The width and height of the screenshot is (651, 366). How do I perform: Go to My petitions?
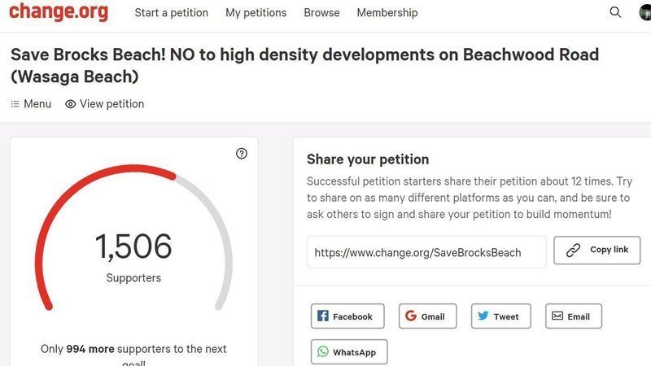pos(256,13)
